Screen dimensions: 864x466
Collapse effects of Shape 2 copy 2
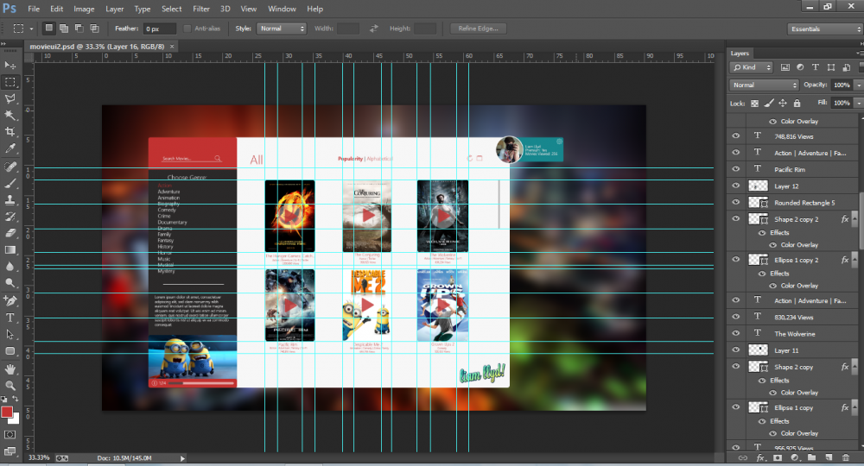(854, 219)
